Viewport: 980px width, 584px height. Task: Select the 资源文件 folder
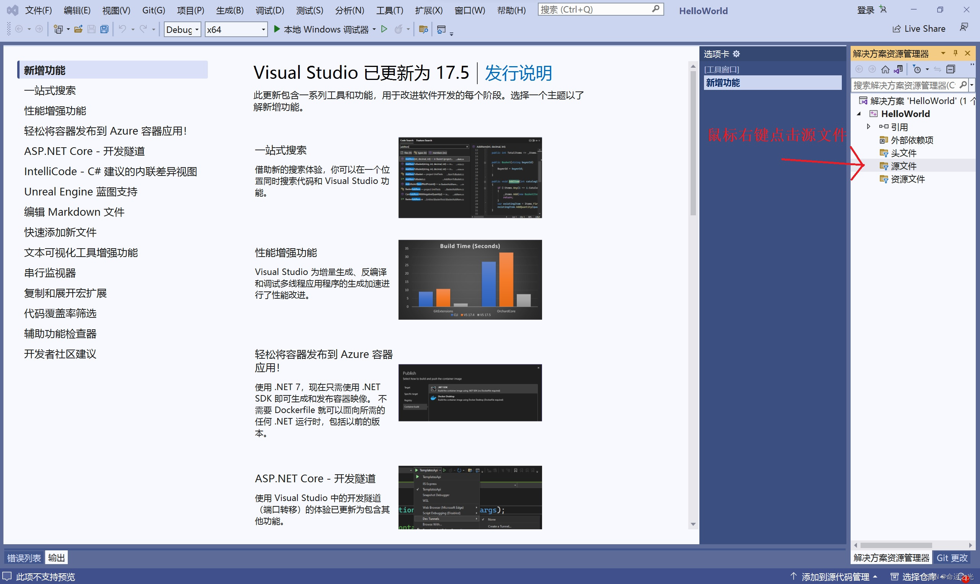907,179
